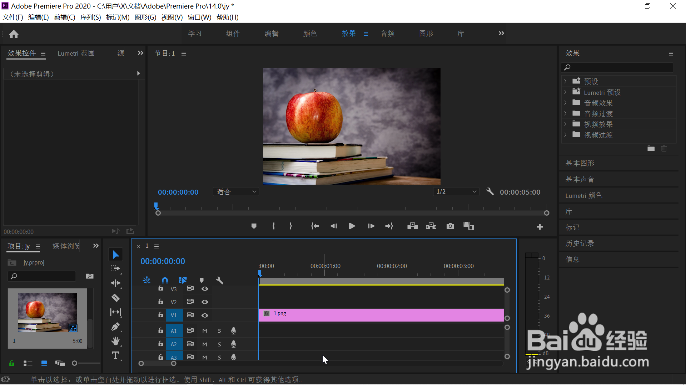Select the Hand tool
686x385 pixels.
115,341
